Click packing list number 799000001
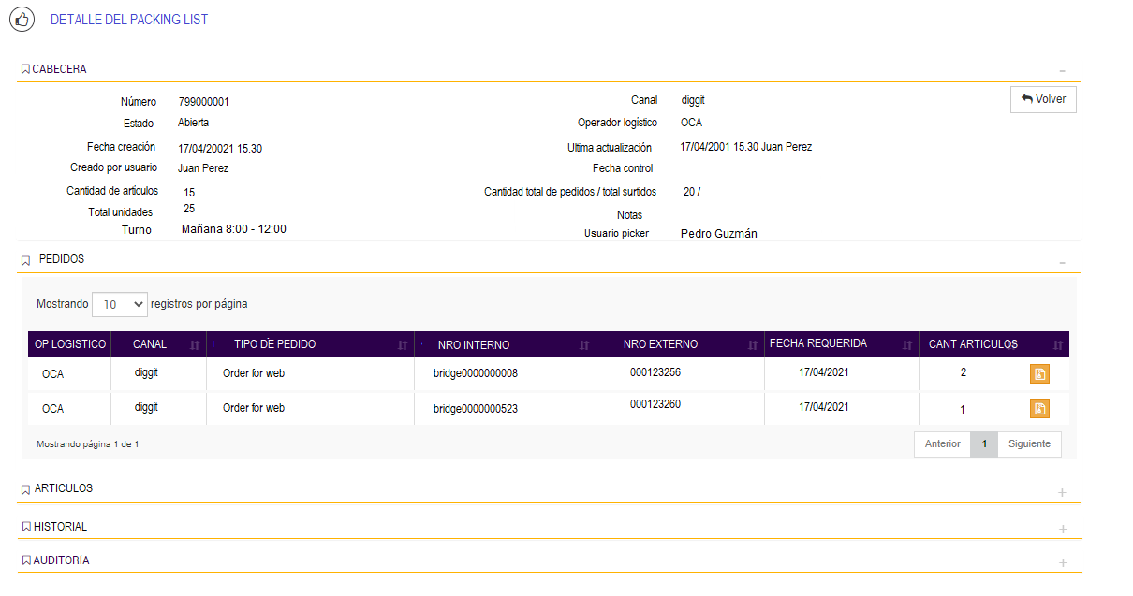This screenshot has width=1133, height=596. (204, 102)
